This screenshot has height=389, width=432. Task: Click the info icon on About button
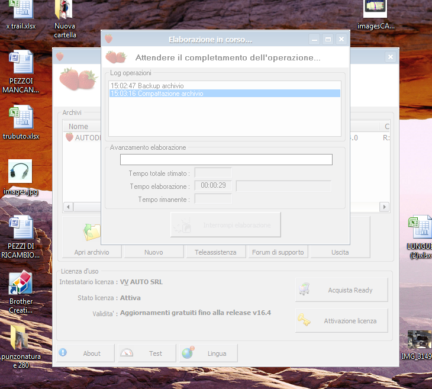click(x=63, y=352)
